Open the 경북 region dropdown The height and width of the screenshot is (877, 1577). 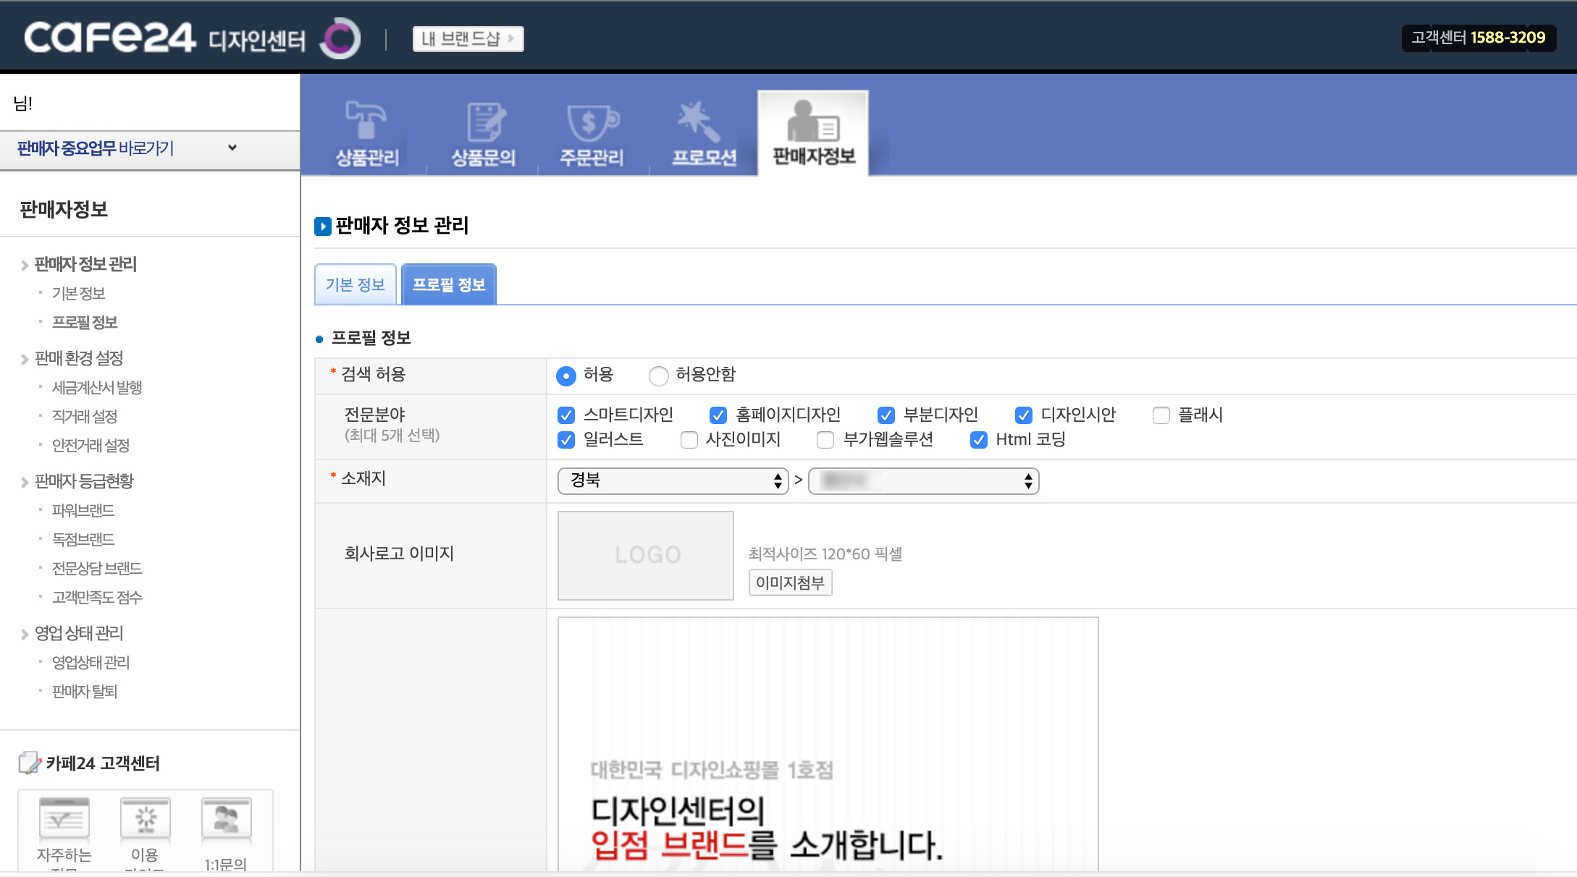673,480
